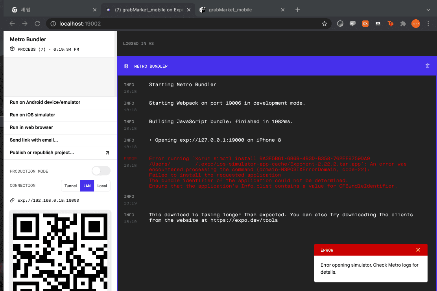The image size is (437, 291).
Task: Select the Starting Webpack on port 19006 log
Action: pyautogui.click(x=227, y=103)
